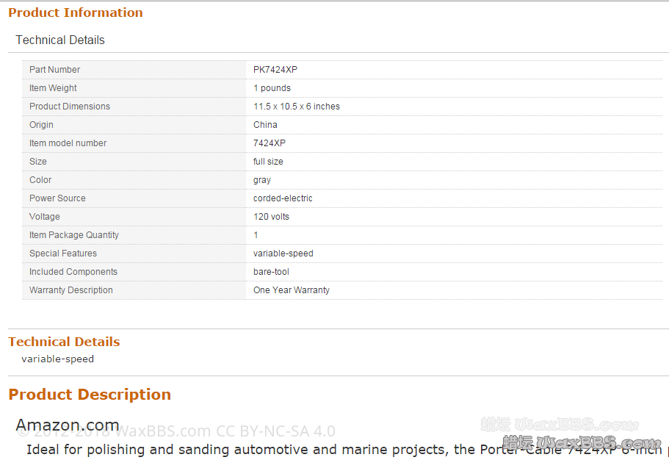
Task: Click the bare-tool included components value
Action: [272, 272]
